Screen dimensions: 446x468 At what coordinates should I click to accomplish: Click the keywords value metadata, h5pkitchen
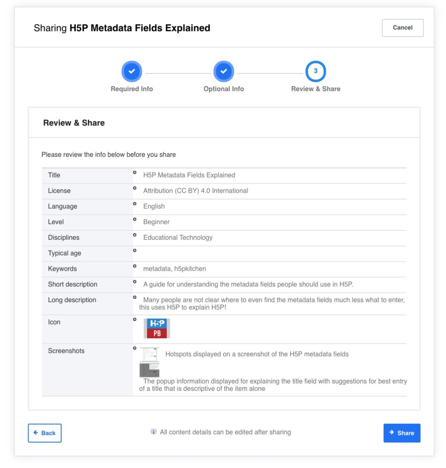click(175, 269)
